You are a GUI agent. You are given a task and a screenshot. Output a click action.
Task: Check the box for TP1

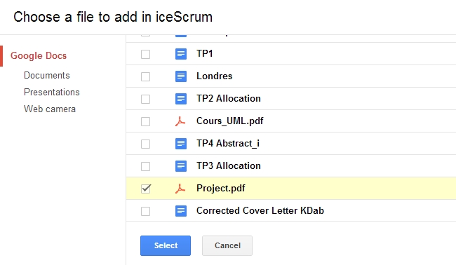(x=146, y=54)
